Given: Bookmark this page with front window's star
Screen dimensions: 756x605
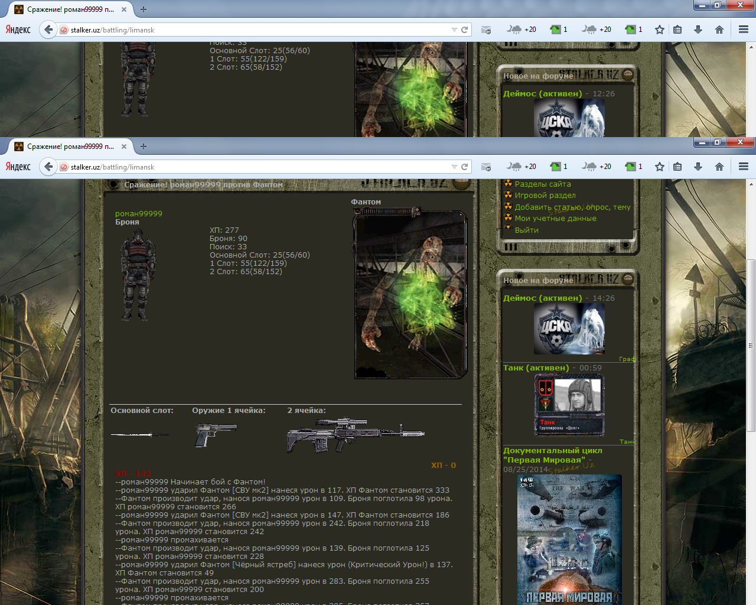Looking at the screenshot, I should click(x=660, y=167).
